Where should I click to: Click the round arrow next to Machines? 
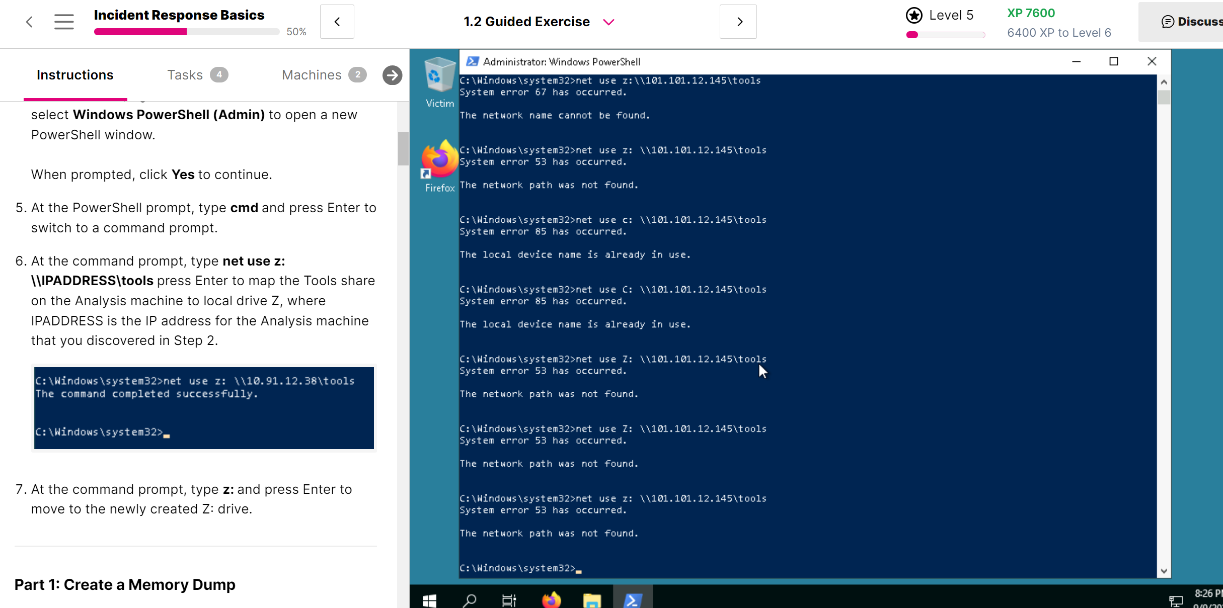pos(392,75)
